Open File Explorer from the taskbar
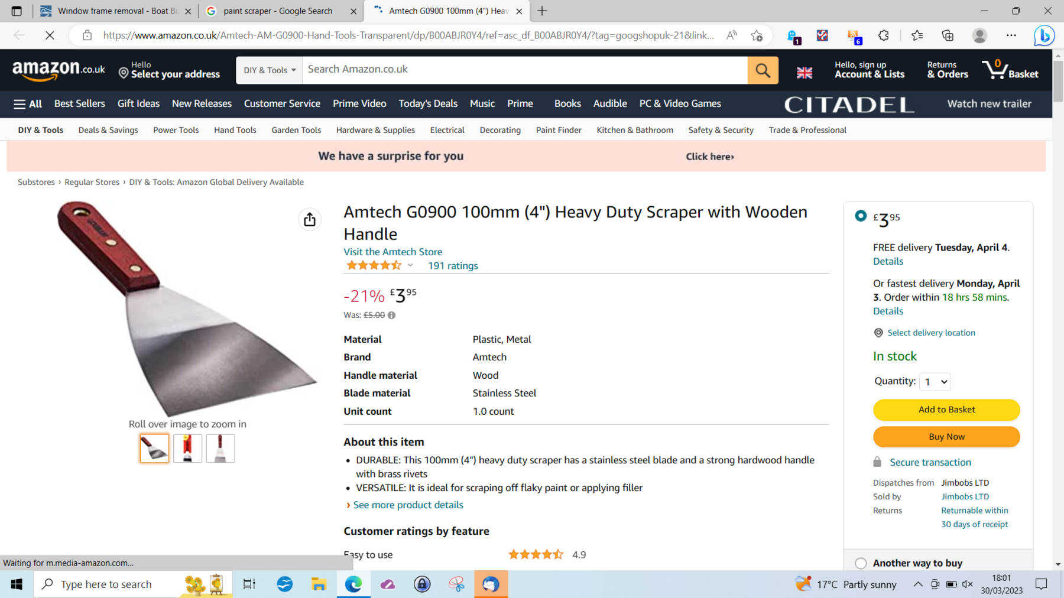Viewport: 1064px width, 598px height. point(319,584)
